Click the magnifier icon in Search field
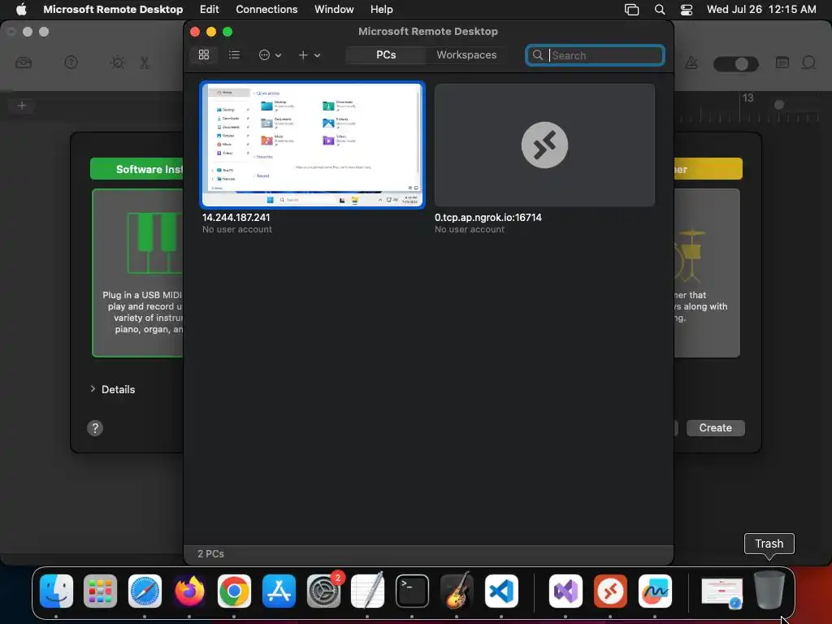The image size is (832, 624). pyautogui.click(x=538, y=55)
